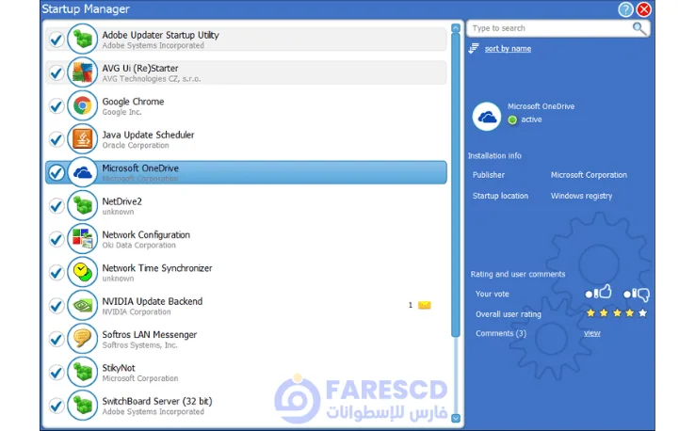The image size is (695, 431).
Task: Click the search magnifier icon
Action: (638, 28)
